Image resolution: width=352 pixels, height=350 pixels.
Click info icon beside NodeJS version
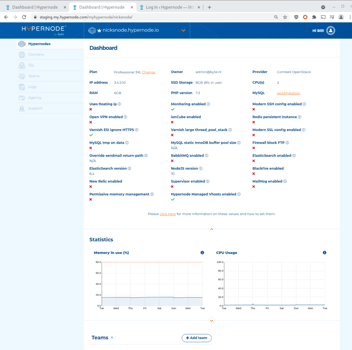coord(201,168)
